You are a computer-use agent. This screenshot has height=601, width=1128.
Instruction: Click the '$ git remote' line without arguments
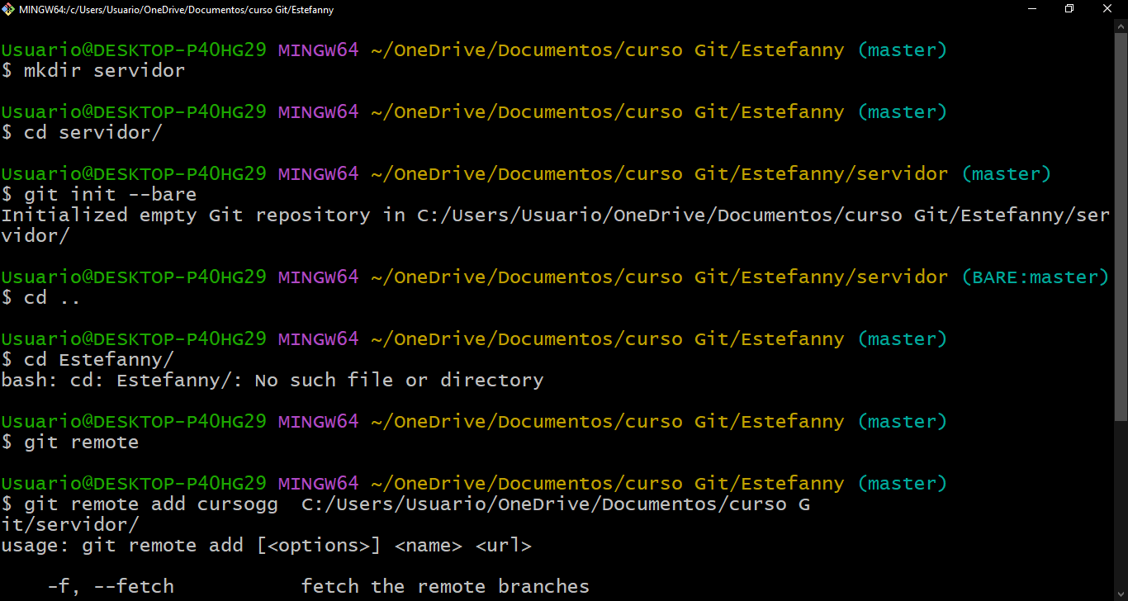click(70, 442)
